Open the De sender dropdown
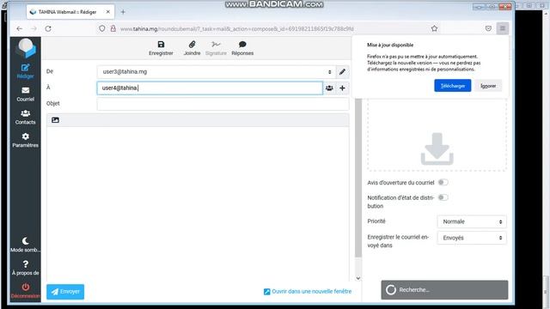The height and width of the screenshot is (309, 550). (216, 72)
